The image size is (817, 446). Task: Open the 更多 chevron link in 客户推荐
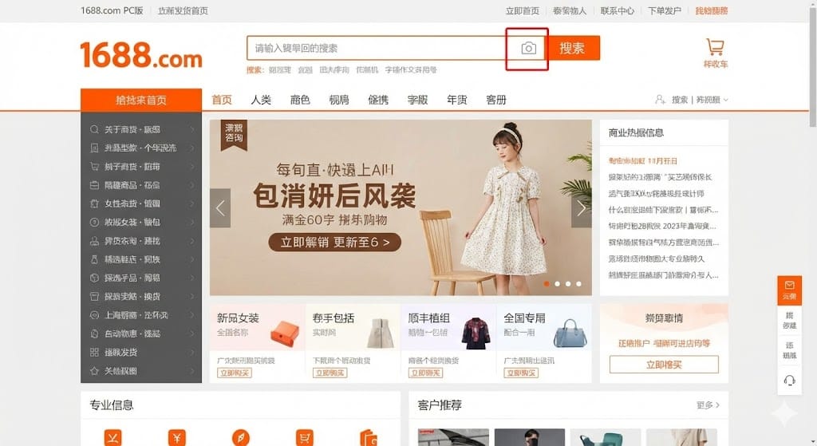point(708,405)
